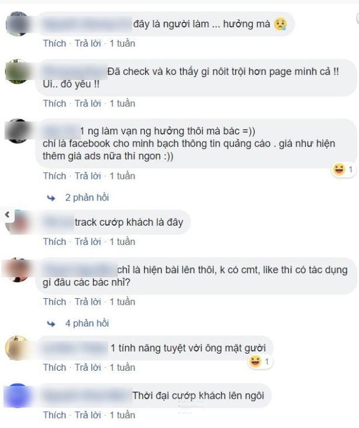Like the 'track cướp khách là đây' comment
This screenshot has width=359, height=428.
[x=54, y=241]
